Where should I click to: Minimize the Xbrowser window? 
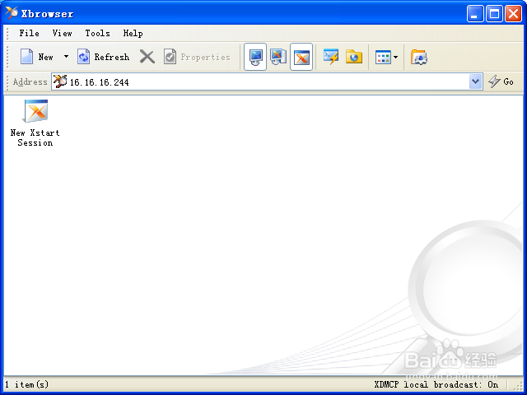point(475,14)
